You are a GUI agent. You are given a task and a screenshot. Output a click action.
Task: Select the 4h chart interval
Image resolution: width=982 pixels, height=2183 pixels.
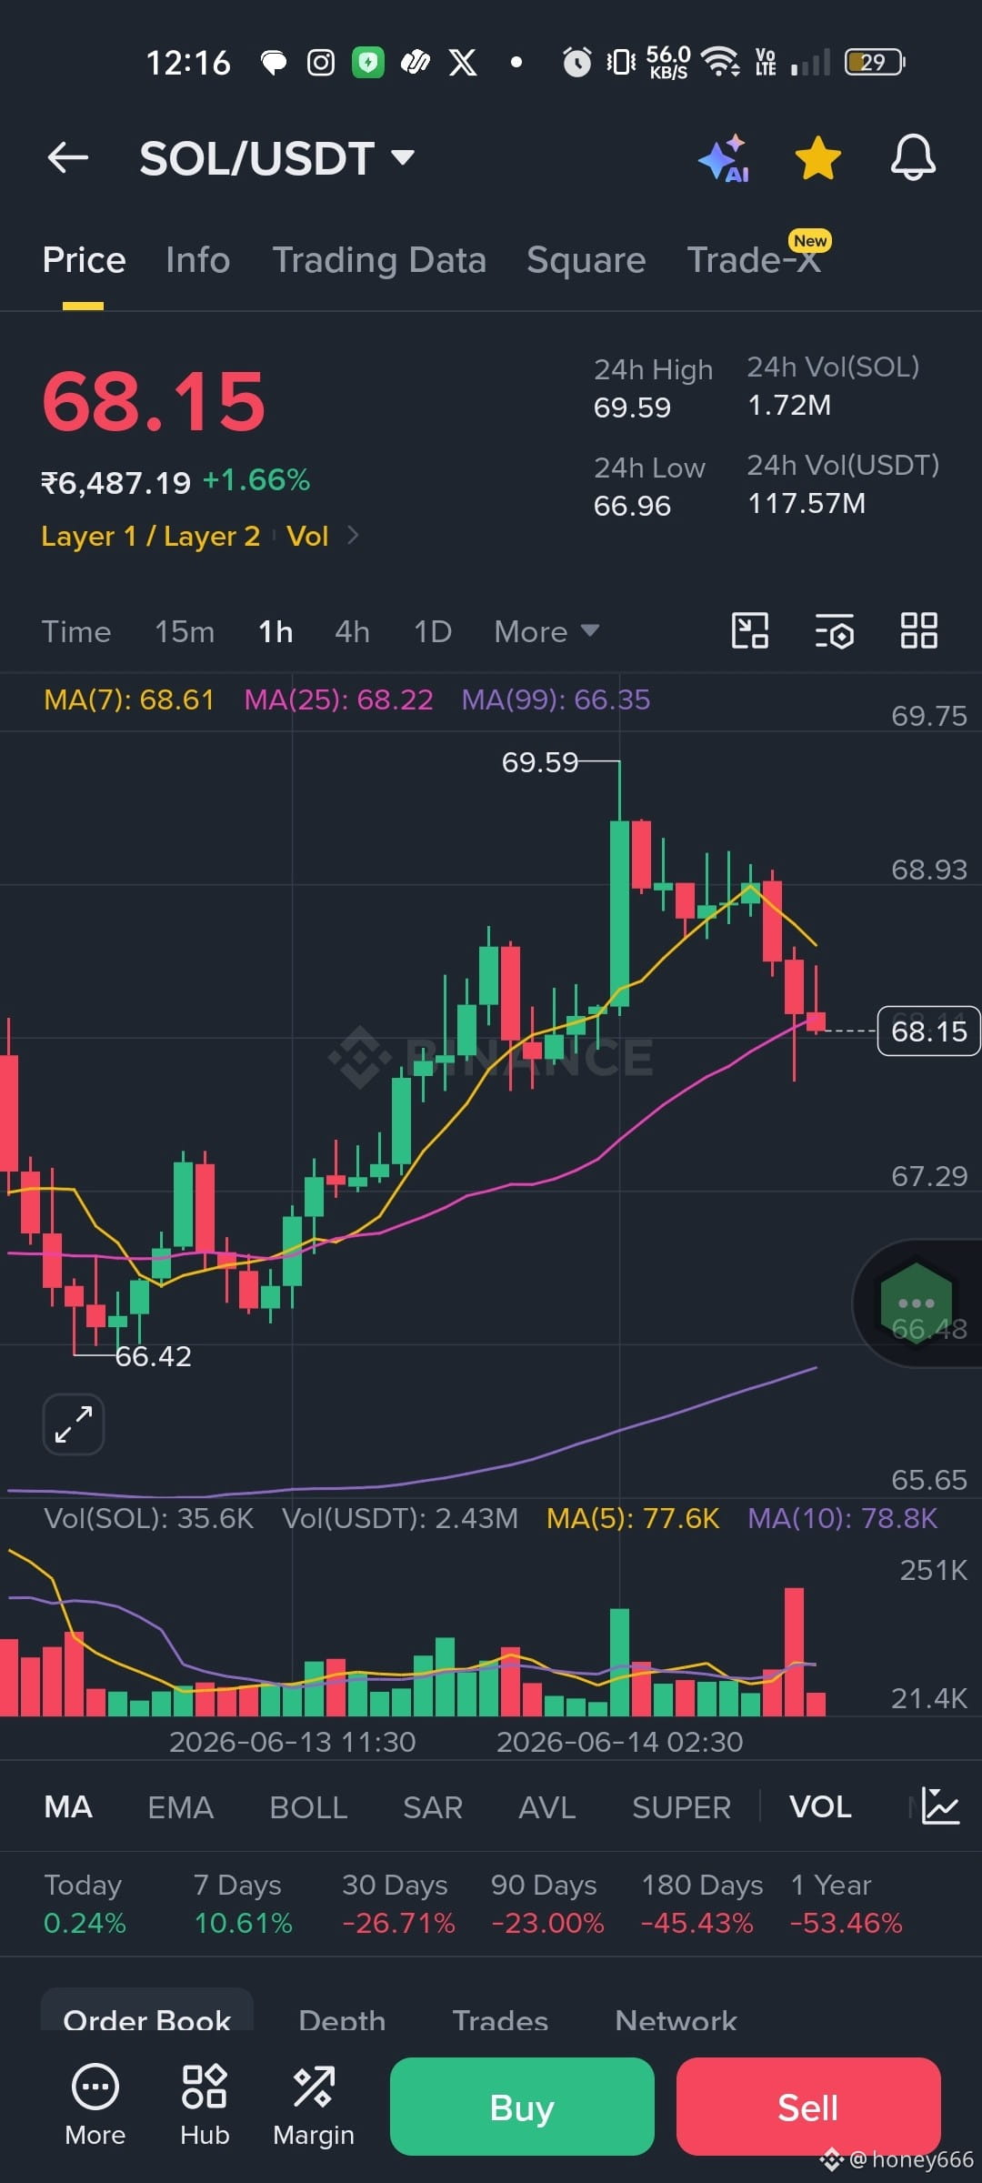coord(352,631)
